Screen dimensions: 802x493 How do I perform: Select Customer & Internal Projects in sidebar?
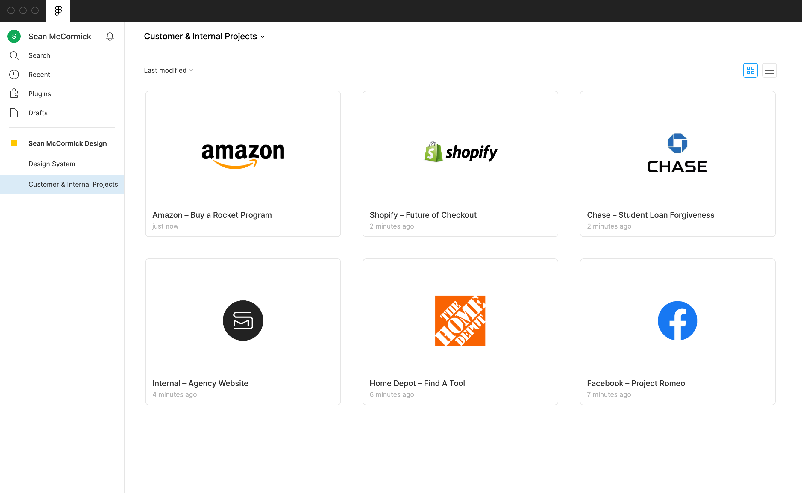(x=62, y=184)
